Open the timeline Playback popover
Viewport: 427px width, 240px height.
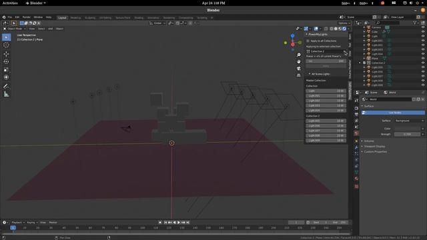click(18, 222)
